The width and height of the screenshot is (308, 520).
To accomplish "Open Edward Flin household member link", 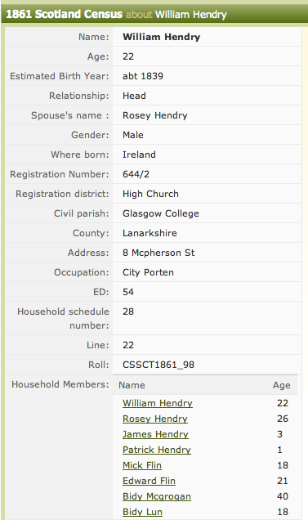I will pos(149,481).
